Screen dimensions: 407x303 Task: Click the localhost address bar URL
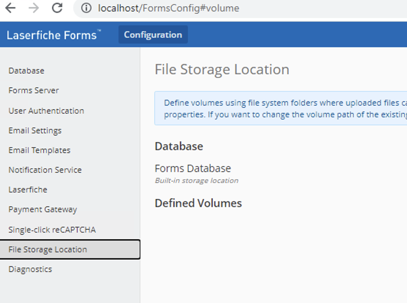(x=168, y=8)
